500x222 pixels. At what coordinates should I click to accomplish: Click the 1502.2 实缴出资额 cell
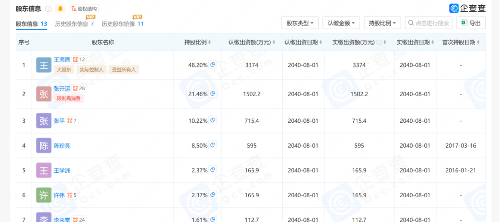click(x=359, y=94)
